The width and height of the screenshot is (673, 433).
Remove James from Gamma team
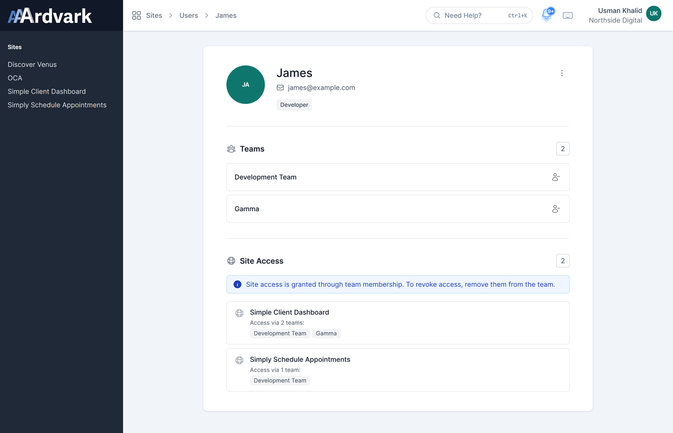pos(556,209)
